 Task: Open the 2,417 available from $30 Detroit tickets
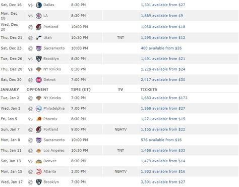[x=163, y=80]
